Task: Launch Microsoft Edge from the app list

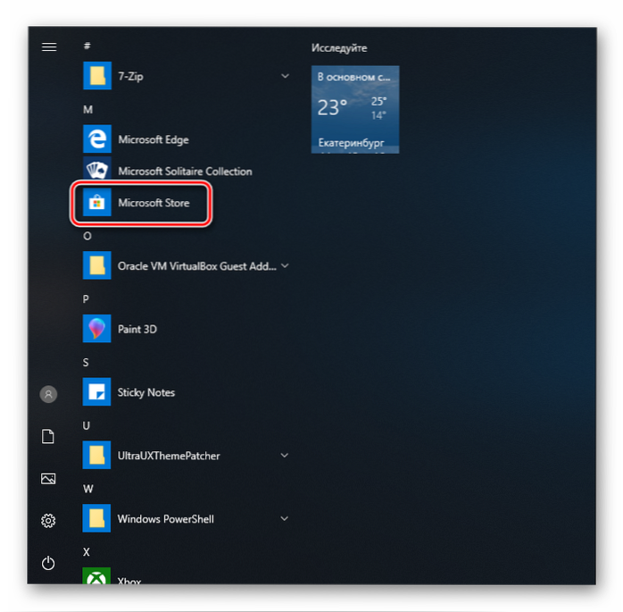Action: [96, 139]
